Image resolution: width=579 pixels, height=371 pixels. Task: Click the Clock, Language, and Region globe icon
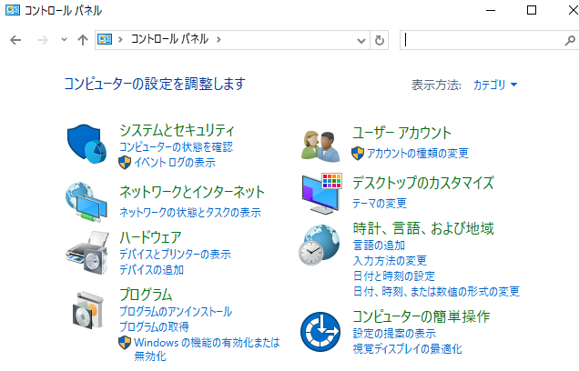pyautogui.click(x=320, y=244)
